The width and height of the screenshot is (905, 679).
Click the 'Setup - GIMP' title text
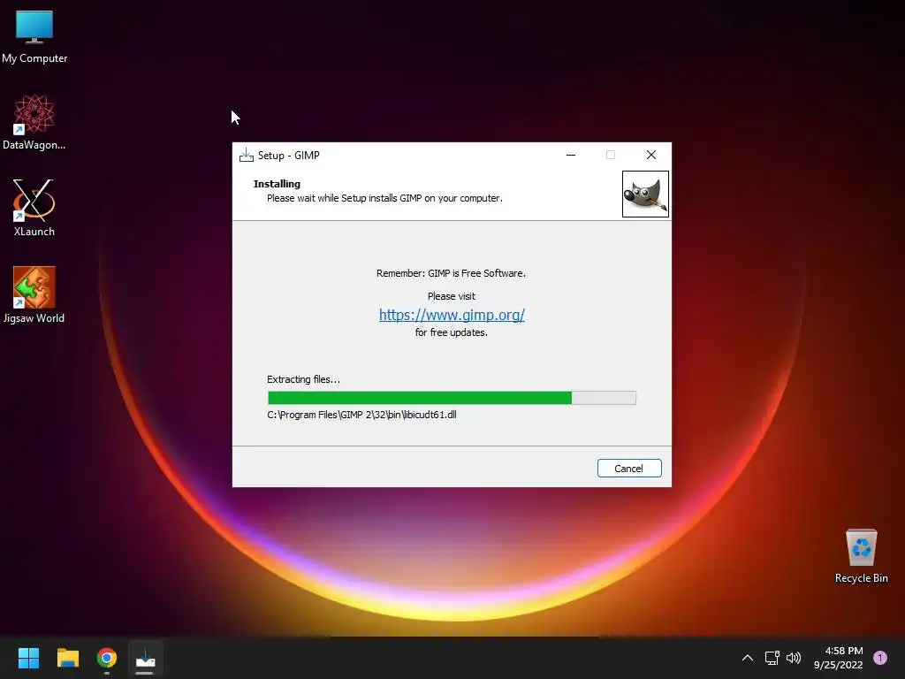[x=289, y=156]
